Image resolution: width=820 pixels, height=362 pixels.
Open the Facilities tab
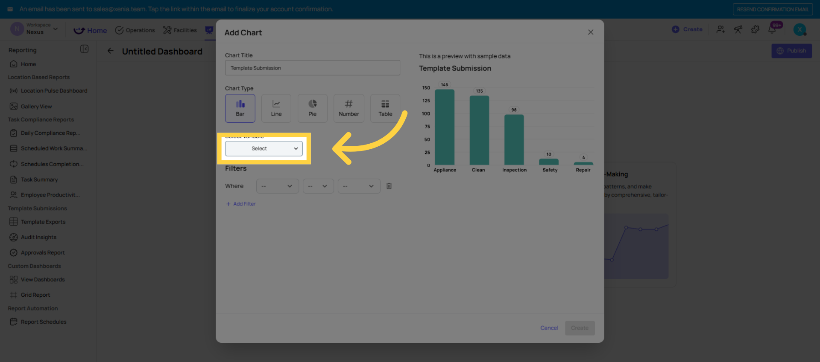[180, 30]
